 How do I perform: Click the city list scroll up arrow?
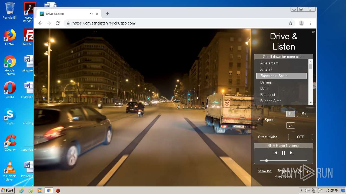click(310, 61)
